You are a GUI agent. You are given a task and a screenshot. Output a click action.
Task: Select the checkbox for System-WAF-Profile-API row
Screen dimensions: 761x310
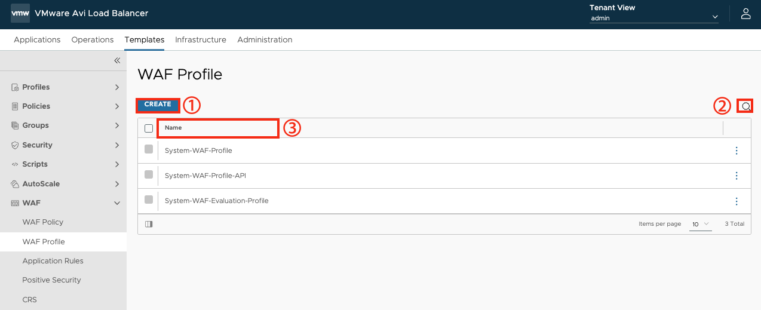click(x=149, y=174)
